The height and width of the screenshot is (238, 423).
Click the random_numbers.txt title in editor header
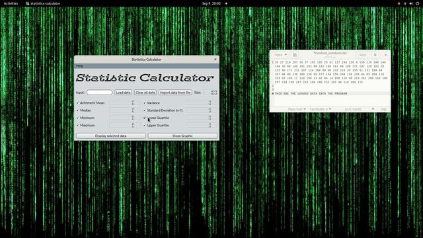pos(330,53)
